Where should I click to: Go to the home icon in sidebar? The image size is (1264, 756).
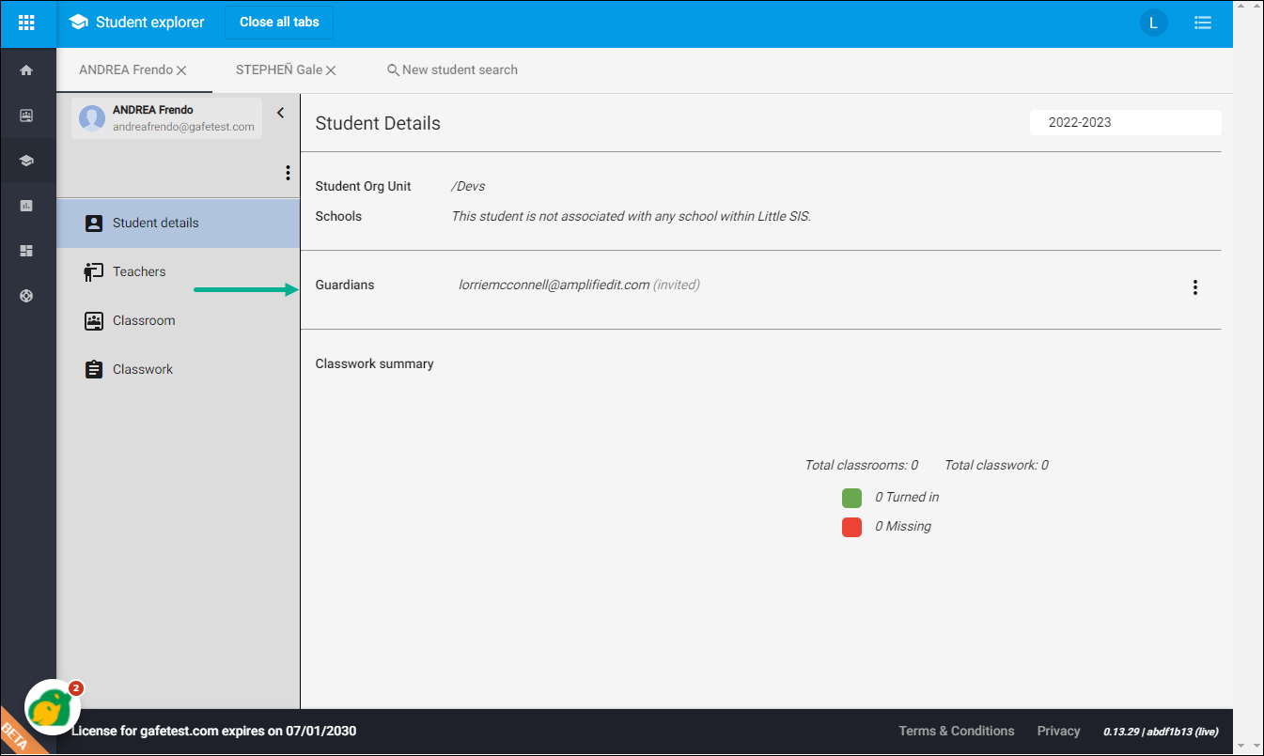point(26,70)
